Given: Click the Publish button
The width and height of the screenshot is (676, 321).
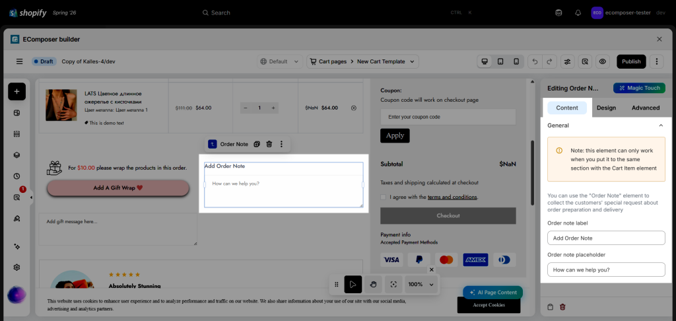Looking at the screenshot, I should [x=631, y=61].
